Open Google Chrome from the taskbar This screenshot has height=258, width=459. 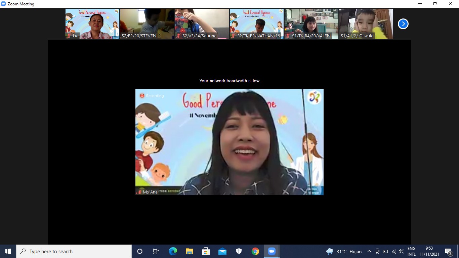(x=255, y=251)
